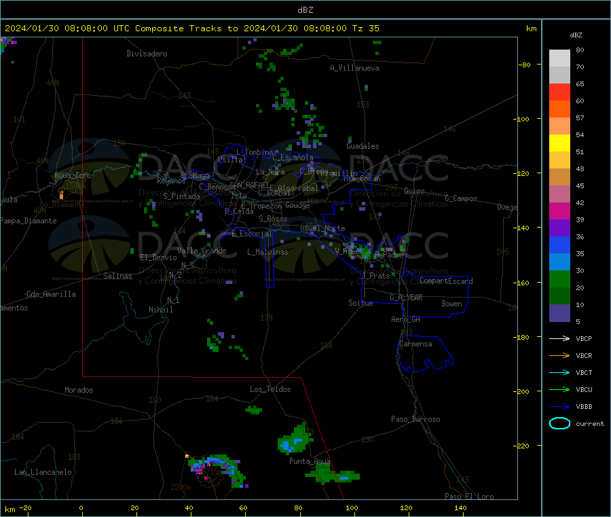Click the 'km' label at bottom-left axis
The height and width of the screenshot is (517, 611).
(x=10, y=510)
